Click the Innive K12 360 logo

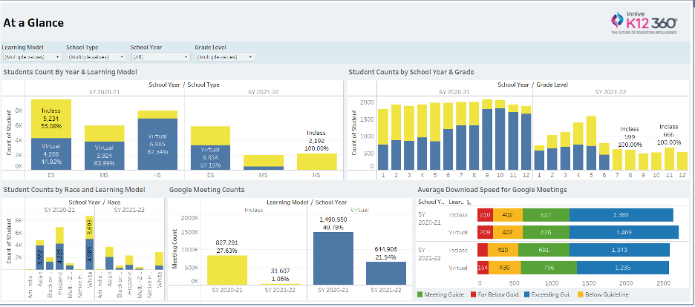[x=643, y=24]
